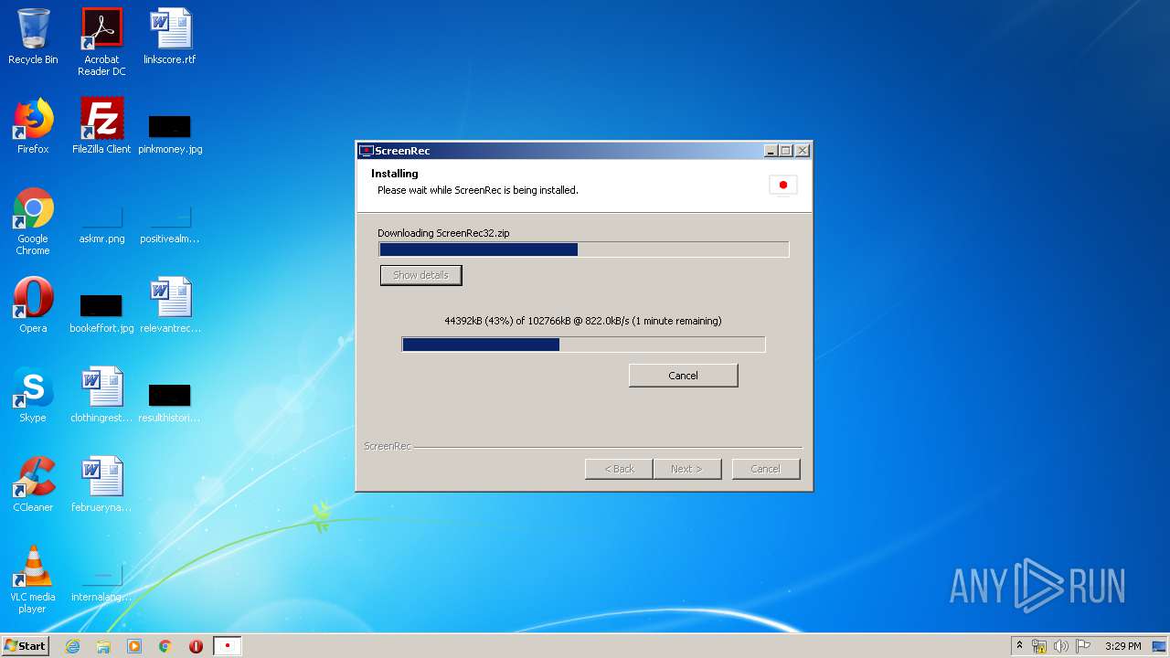Viewport: 1170px width, 658px height.
Task: Click the download status text 44392kB
Action: [582, 321]
